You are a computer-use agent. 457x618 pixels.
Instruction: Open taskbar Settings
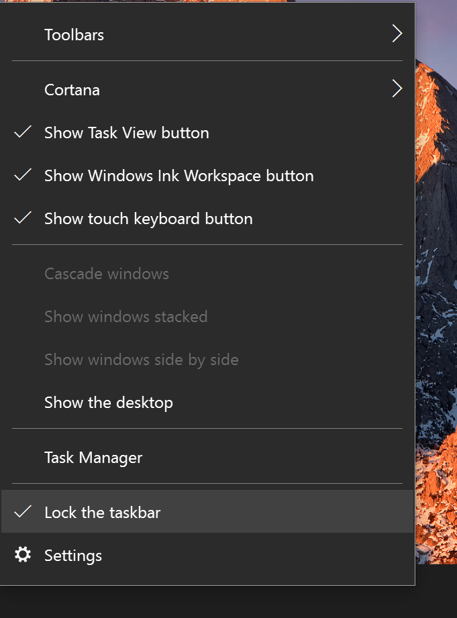tap(72, 555)
